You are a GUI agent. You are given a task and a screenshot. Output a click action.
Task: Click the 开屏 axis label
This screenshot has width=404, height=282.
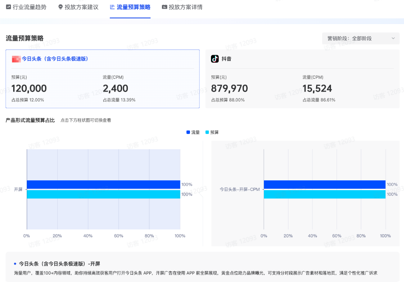point(18,190)
